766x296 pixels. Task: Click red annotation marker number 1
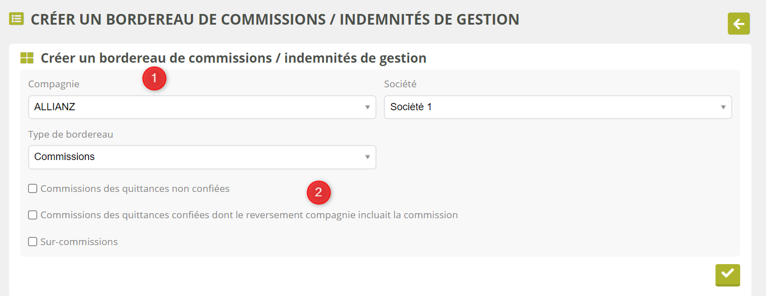[x=154, y=79]
